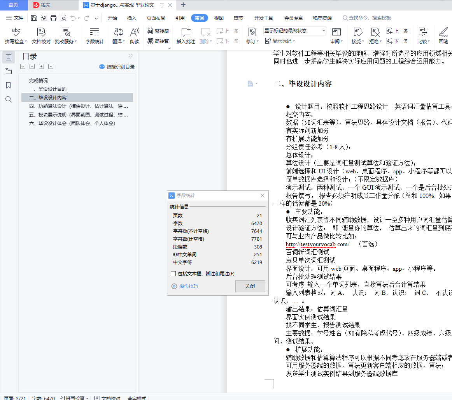Open the 审阅 review pane icon
This screenshot has height=400, width=452.
(336, 32)
